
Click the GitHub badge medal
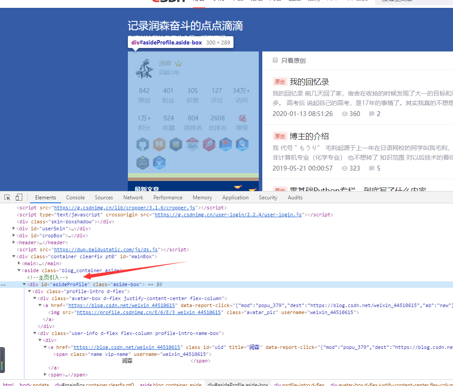pyautogui.click(x=143, y=144)
